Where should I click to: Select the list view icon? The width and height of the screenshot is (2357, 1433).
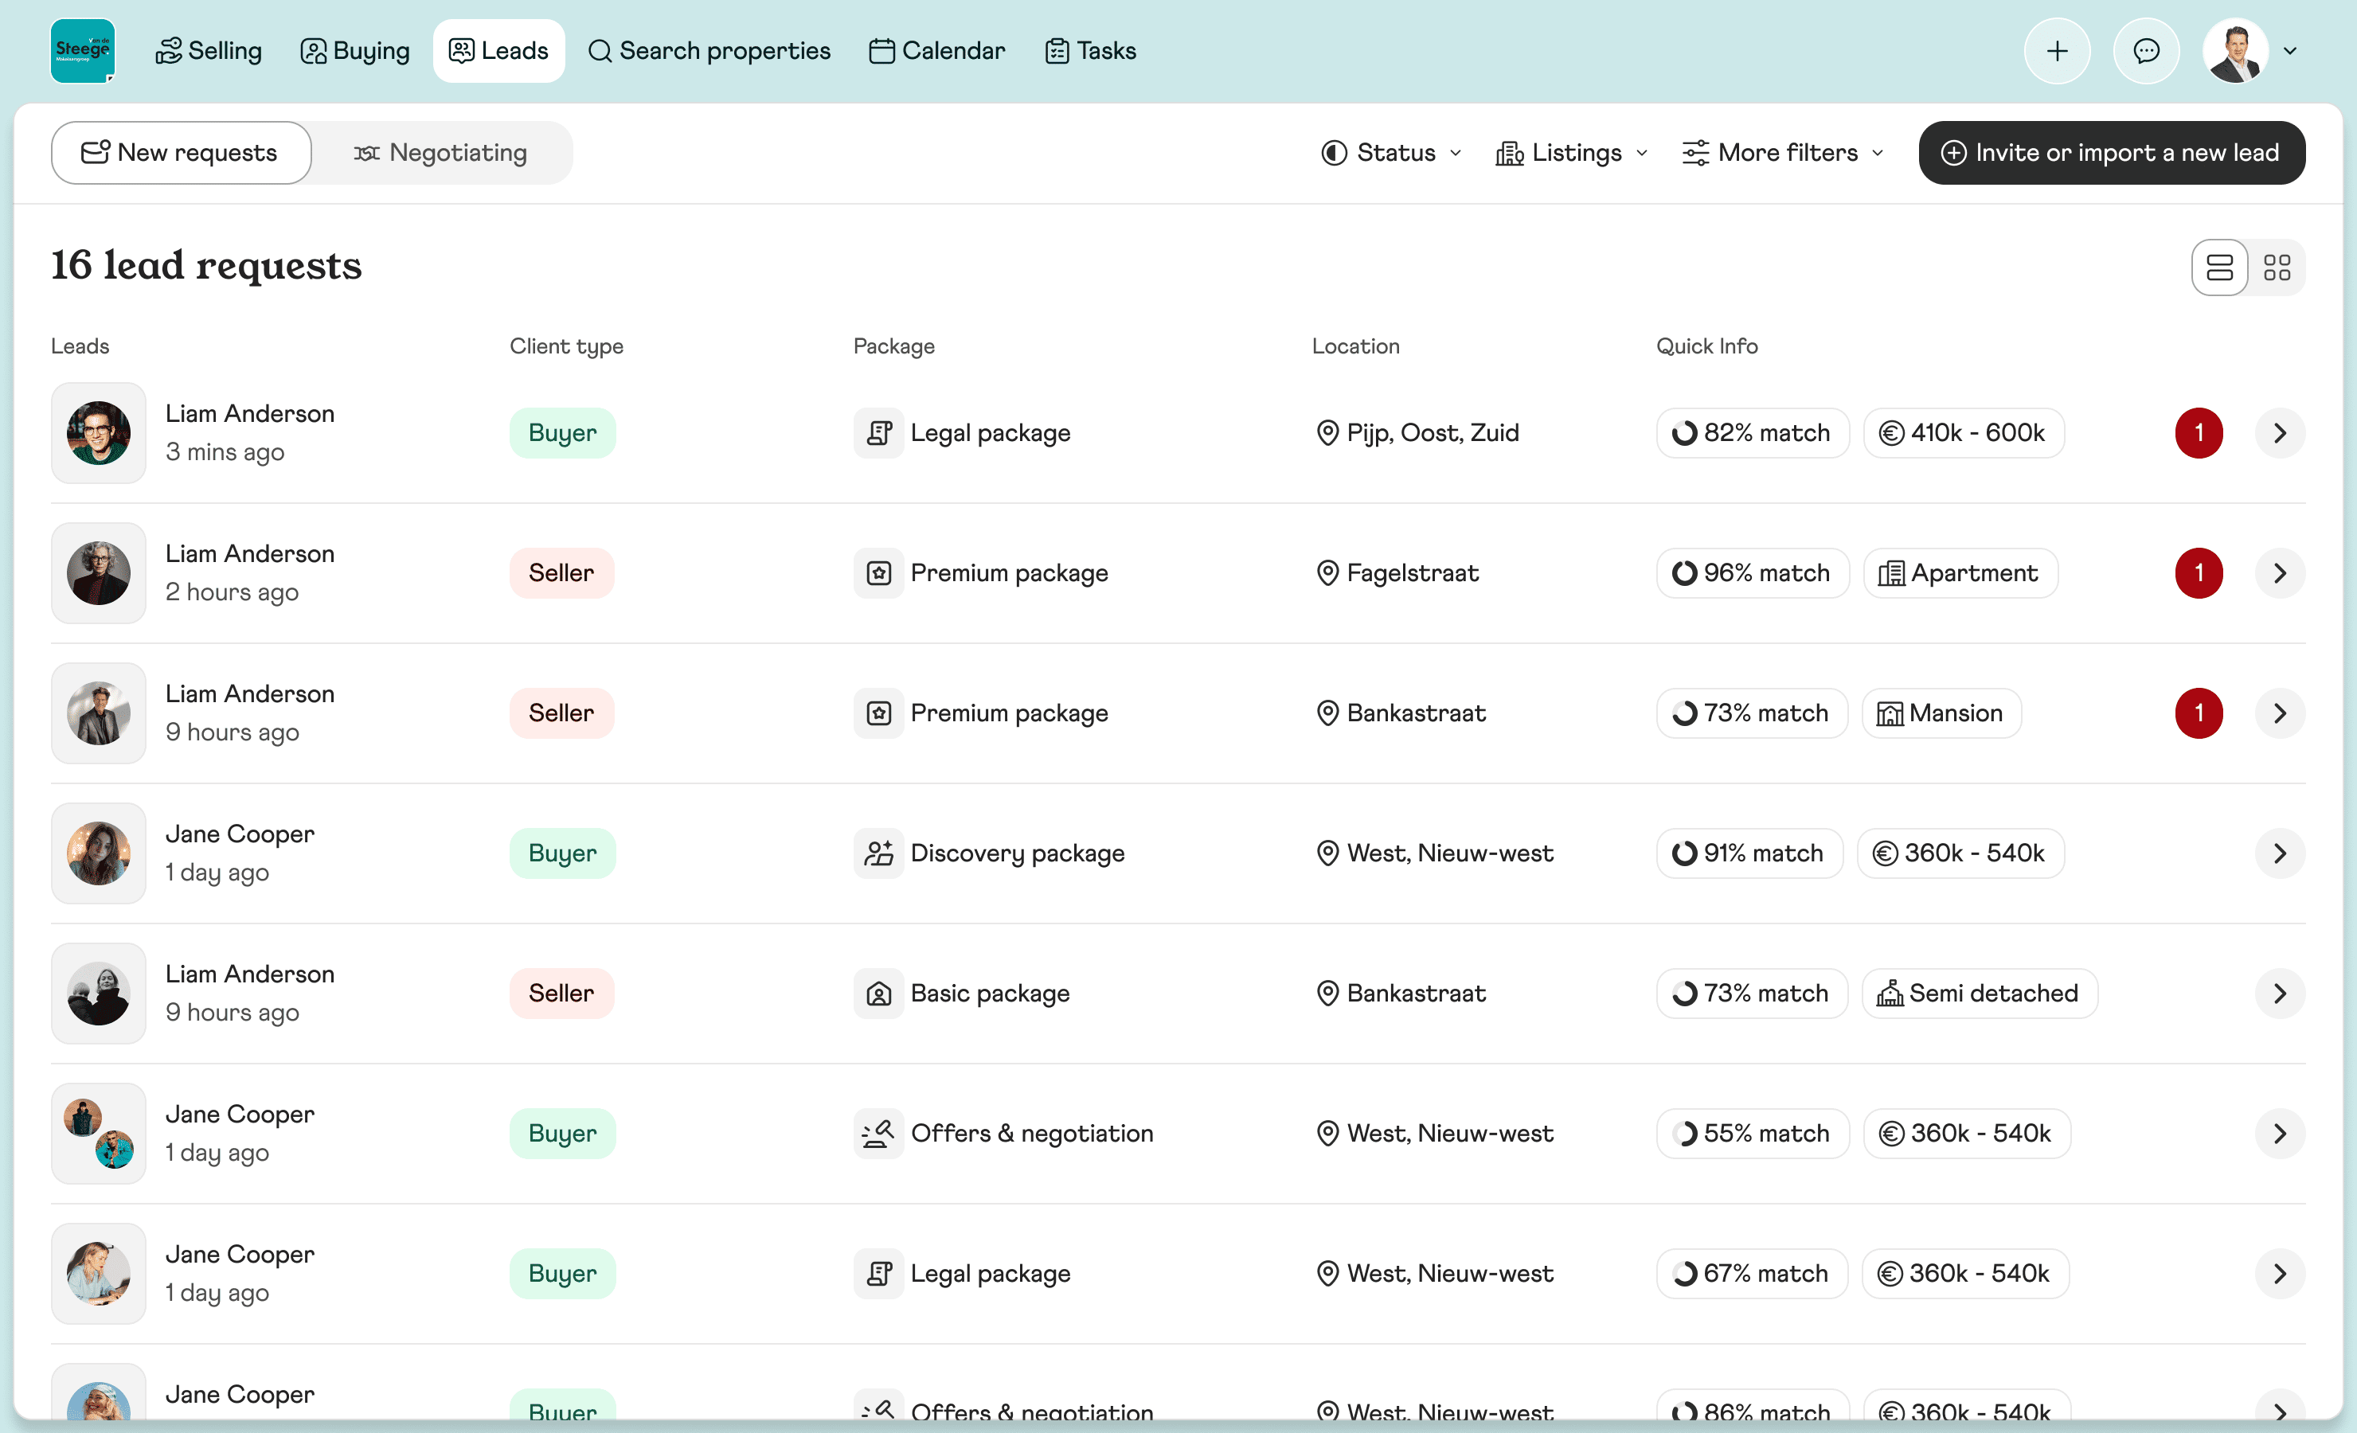(2218, 267)
